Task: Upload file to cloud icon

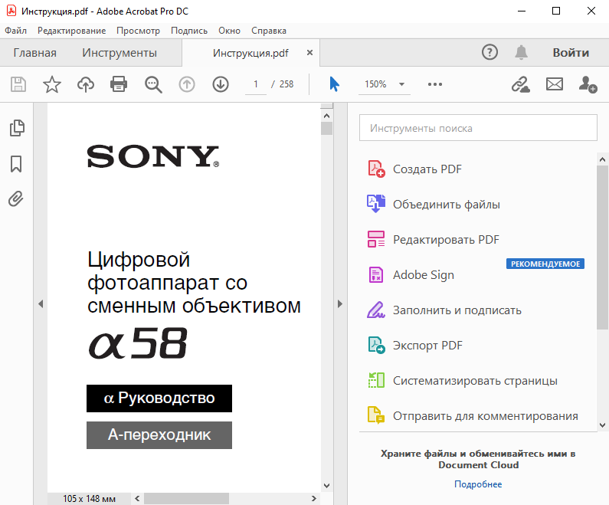Action: [86, 84]
